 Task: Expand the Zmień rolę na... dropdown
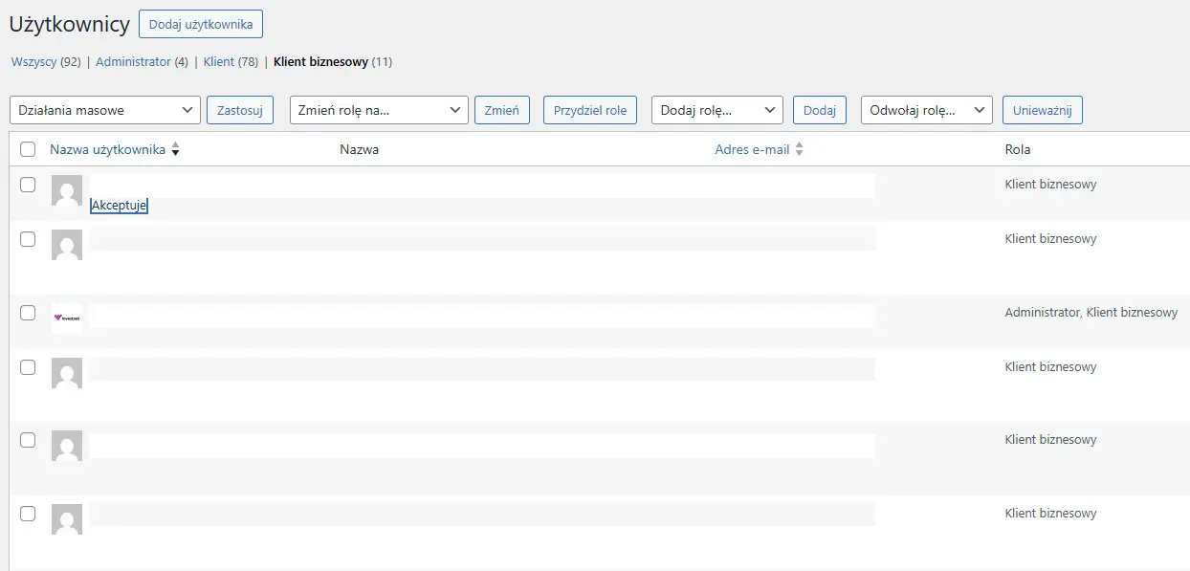click(x=379, y=110)
